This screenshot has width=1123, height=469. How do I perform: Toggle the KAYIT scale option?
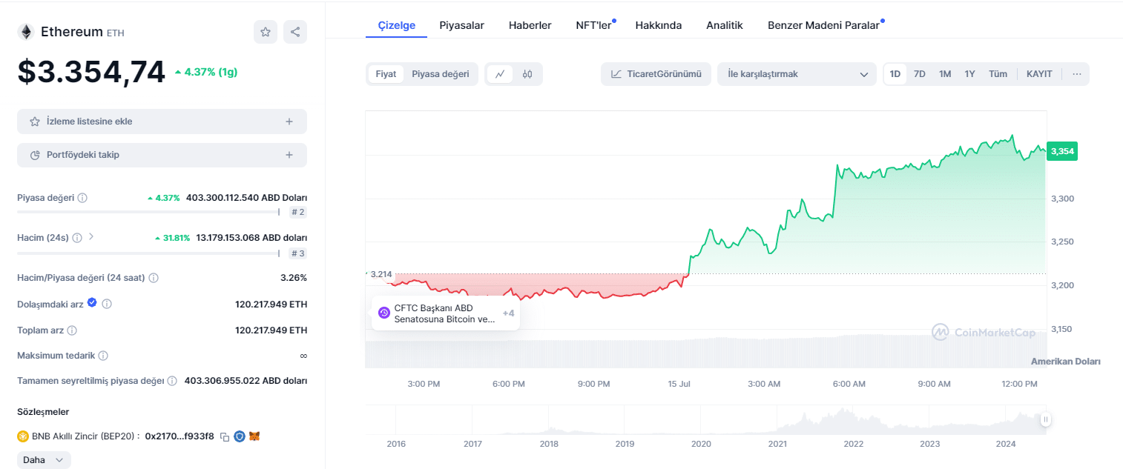click(1039, 74)
